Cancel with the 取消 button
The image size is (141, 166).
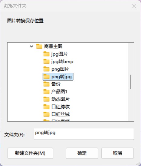[x=117, y=153]
